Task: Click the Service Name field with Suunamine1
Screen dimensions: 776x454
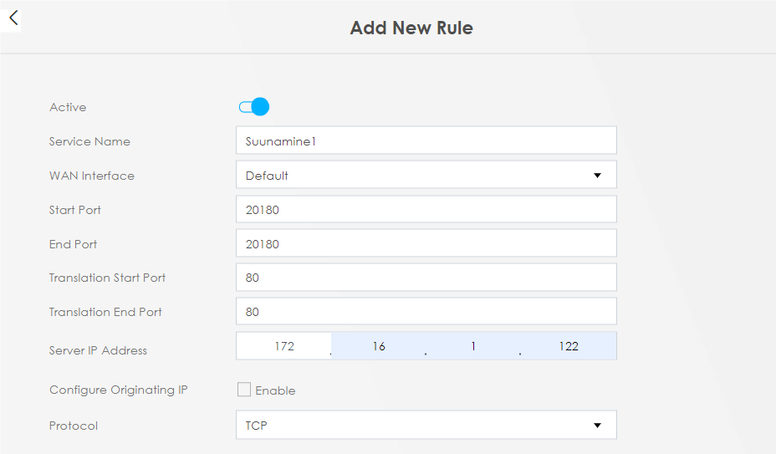Action: pos(426,140)
